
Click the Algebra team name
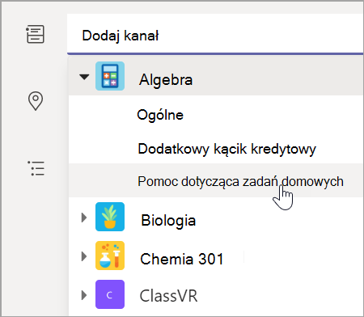[166, 80]
